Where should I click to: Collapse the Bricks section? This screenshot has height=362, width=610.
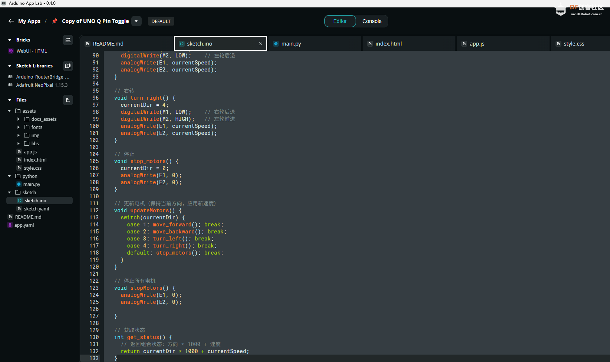point(10,40)
